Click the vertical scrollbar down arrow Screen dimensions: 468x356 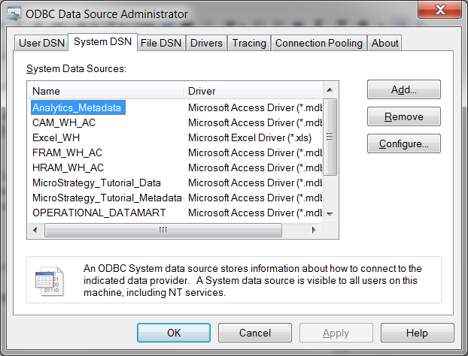click(330, 214)
